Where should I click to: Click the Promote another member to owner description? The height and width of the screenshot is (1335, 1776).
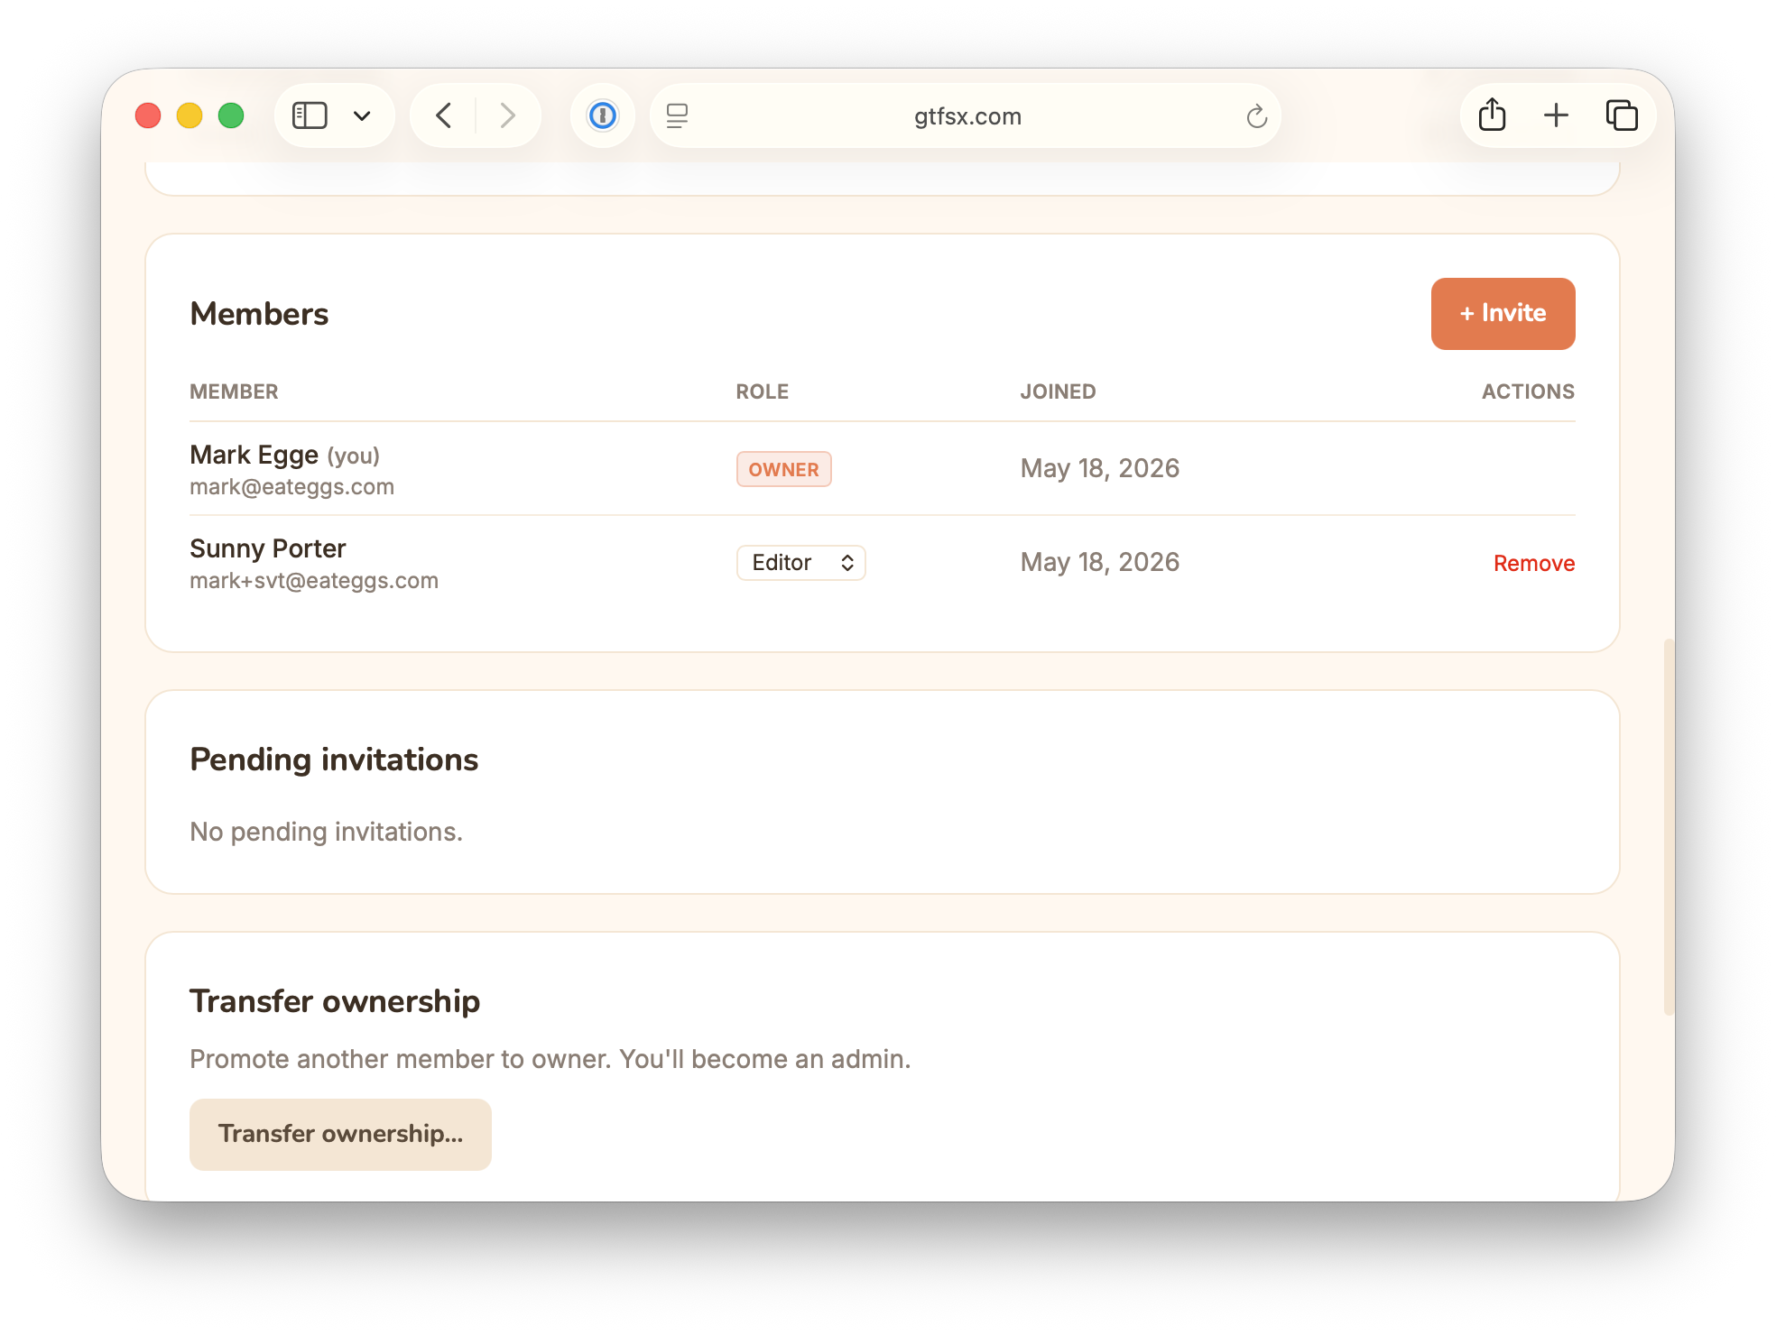coord(550,1059)
